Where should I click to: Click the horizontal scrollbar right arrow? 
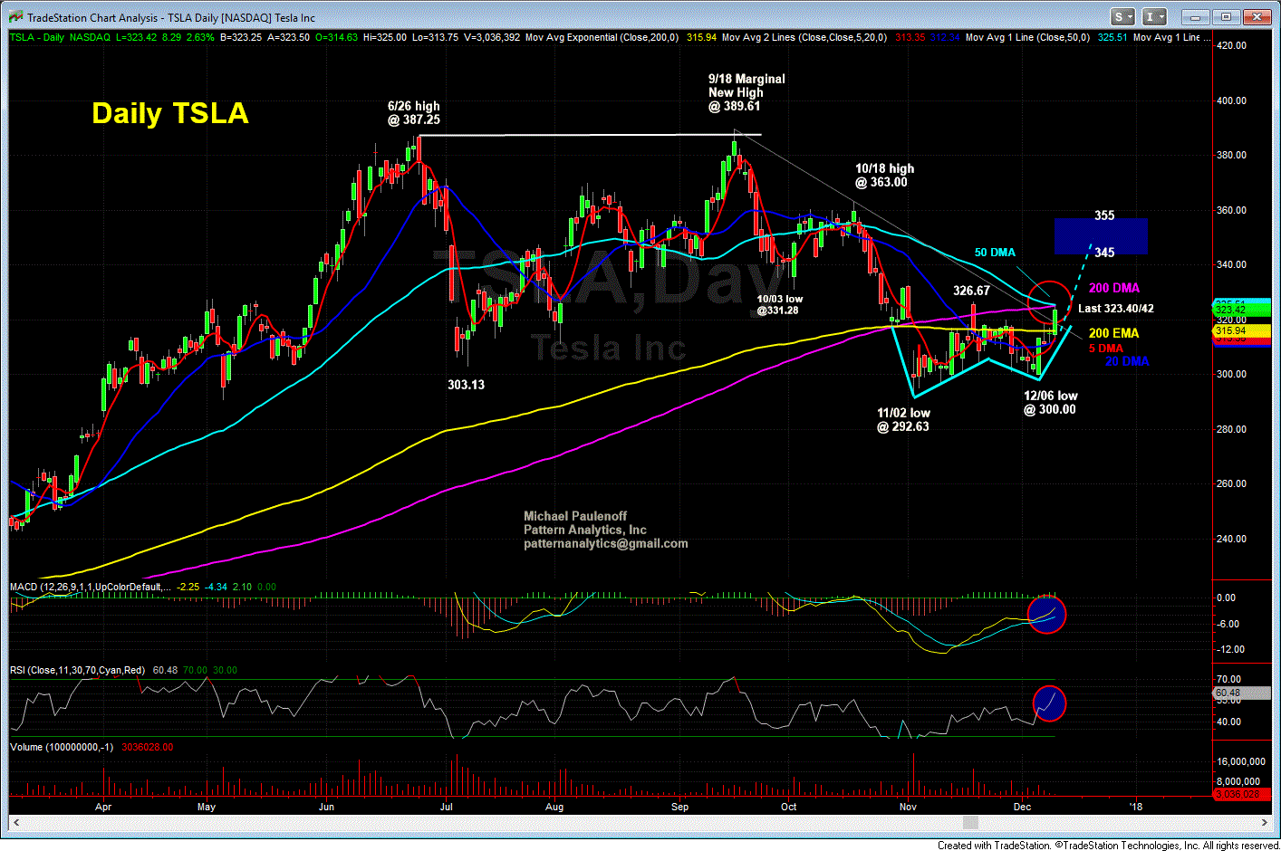click(1267, 822)
